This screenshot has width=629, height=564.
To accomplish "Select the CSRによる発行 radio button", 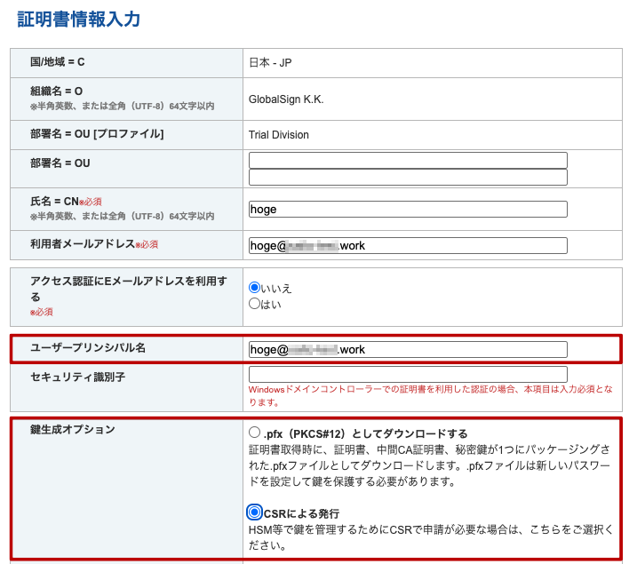I will [x=255, y=512].
